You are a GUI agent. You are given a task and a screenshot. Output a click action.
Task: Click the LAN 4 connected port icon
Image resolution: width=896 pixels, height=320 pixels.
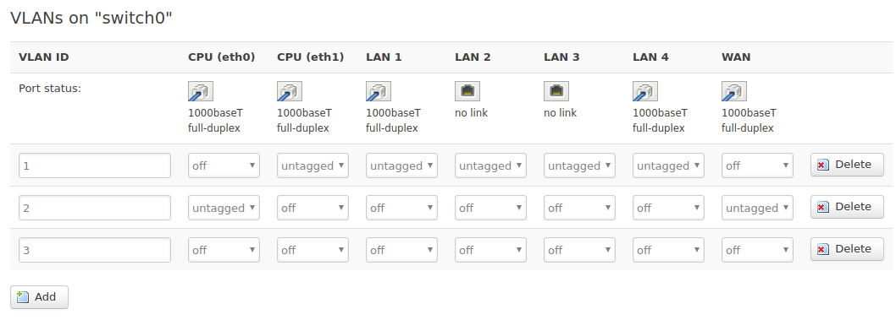coord(645,91)
